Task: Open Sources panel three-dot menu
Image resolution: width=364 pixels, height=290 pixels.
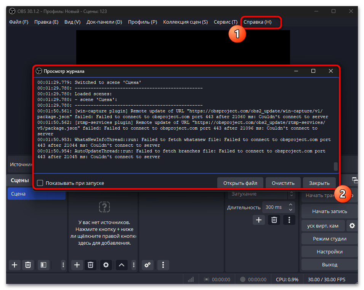Action: coord(134,265)
